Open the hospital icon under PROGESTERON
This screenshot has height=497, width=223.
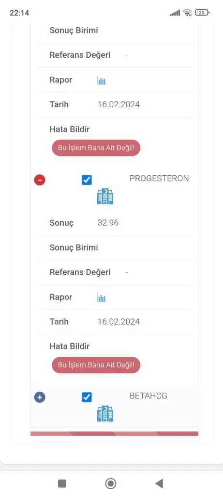(105, 197)
